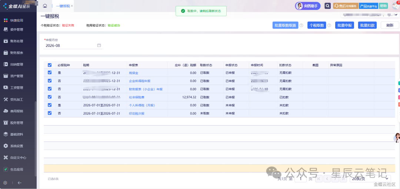Click help icon next to 批量取数取票
The image size is (400, 189).
[x=301, y=26]
